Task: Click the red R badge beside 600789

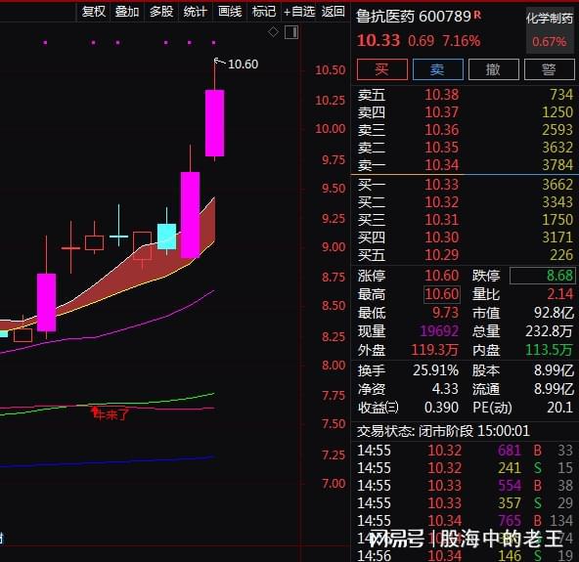Action: pyautogui.click(x=477, y=15)
